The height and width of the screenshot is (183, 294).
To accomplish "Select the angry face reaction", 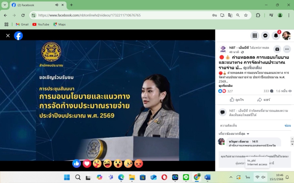I will click(139, 164).
